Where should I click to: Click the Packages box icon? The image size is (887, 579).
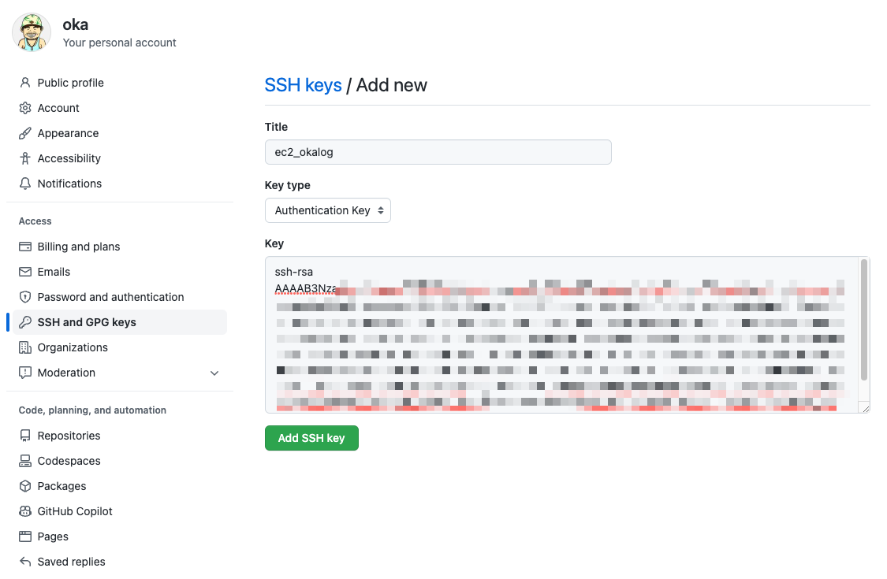(25, 486)
